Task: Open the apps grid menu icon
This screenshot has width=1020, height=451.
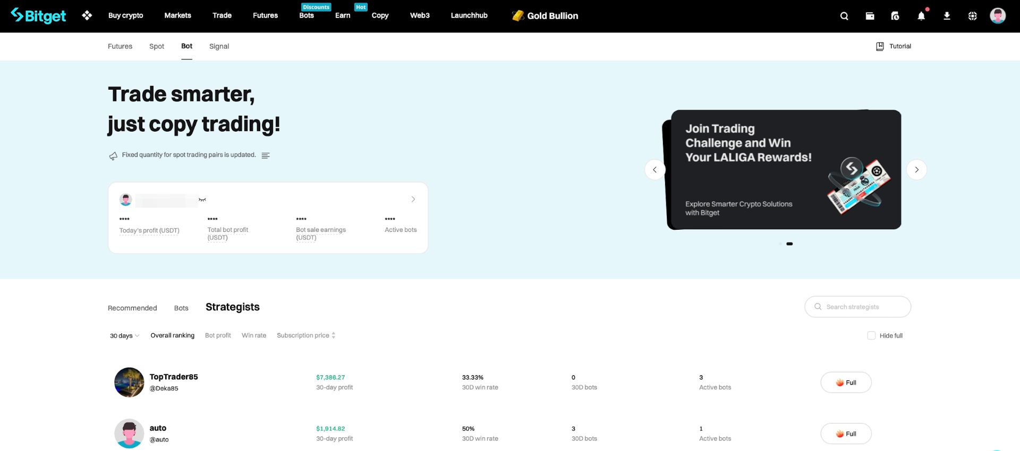Action: tap(87, 16)
